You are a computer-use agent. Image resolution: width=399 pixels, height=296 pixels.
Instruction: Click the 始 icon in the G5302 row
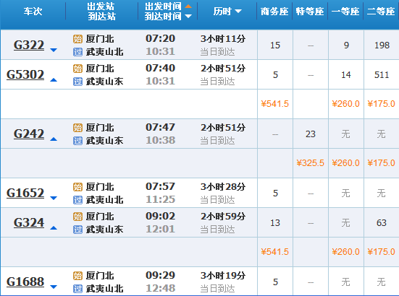(77, 69)
